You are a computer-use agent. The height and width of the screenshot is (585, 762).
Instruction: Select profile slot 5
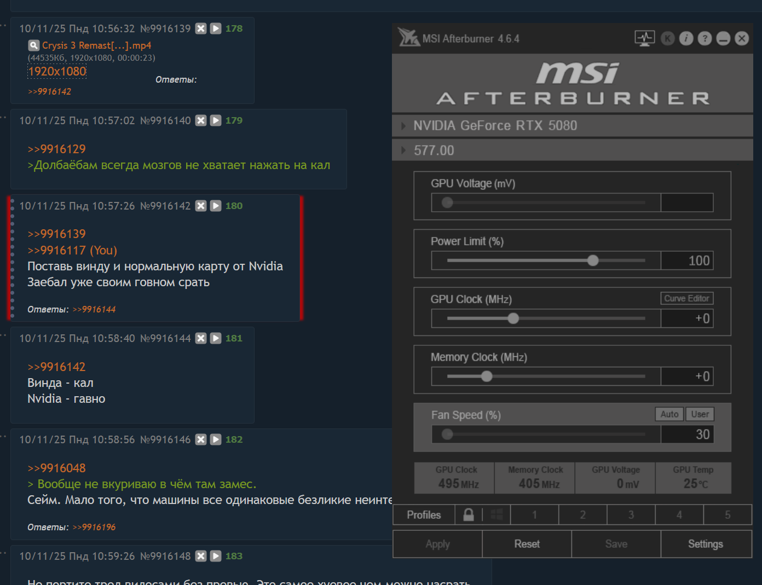tap(728, 515)
